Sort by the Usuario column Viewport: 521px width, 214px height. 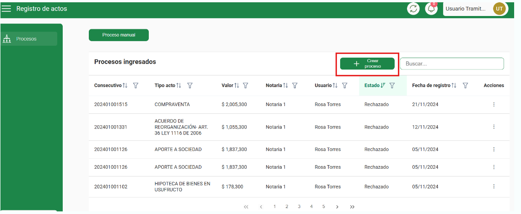[335, 86]
